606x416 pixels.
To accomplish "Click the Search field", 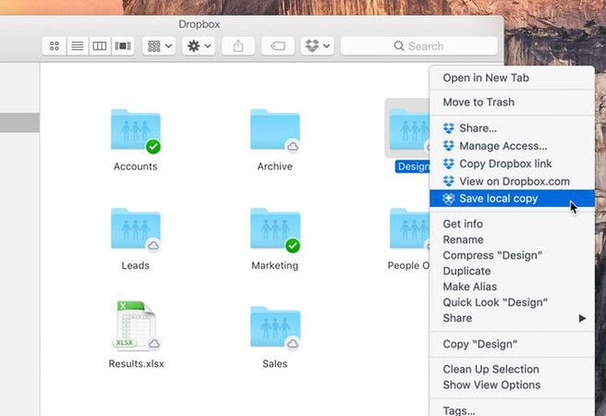I will [x=418, y=46].
